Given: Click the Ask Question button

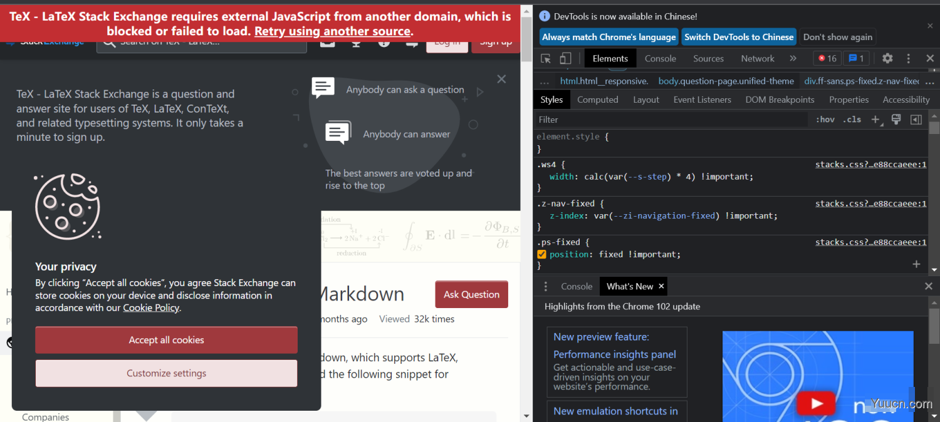Looking at the screenshot, I should [x=471, y=294].
